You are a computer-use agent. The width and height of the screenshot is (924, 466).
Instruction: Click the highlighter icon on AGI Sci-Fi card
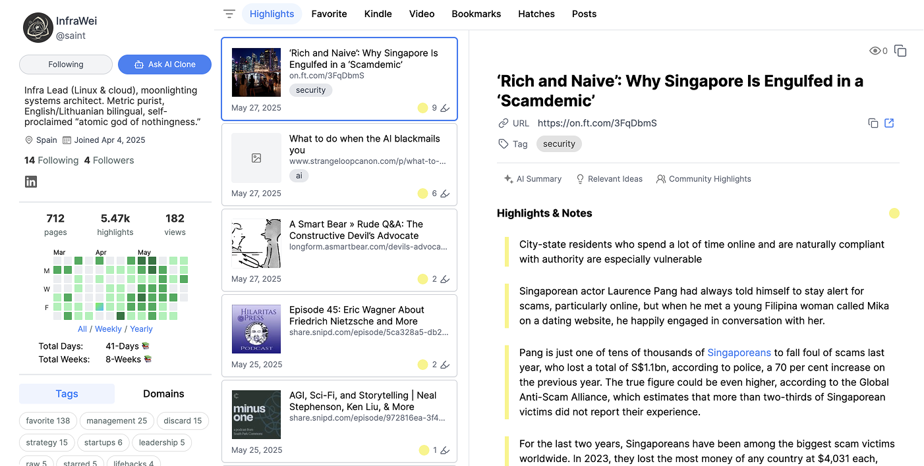click(x=445, y=450)
